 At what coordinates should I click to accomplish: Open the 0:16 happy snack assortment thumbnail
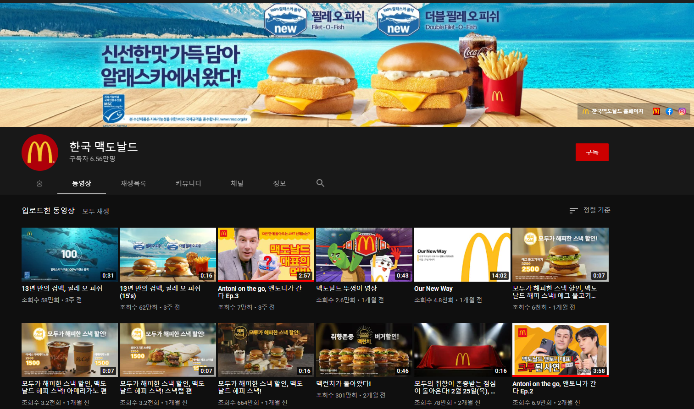[x=266, y=349]
